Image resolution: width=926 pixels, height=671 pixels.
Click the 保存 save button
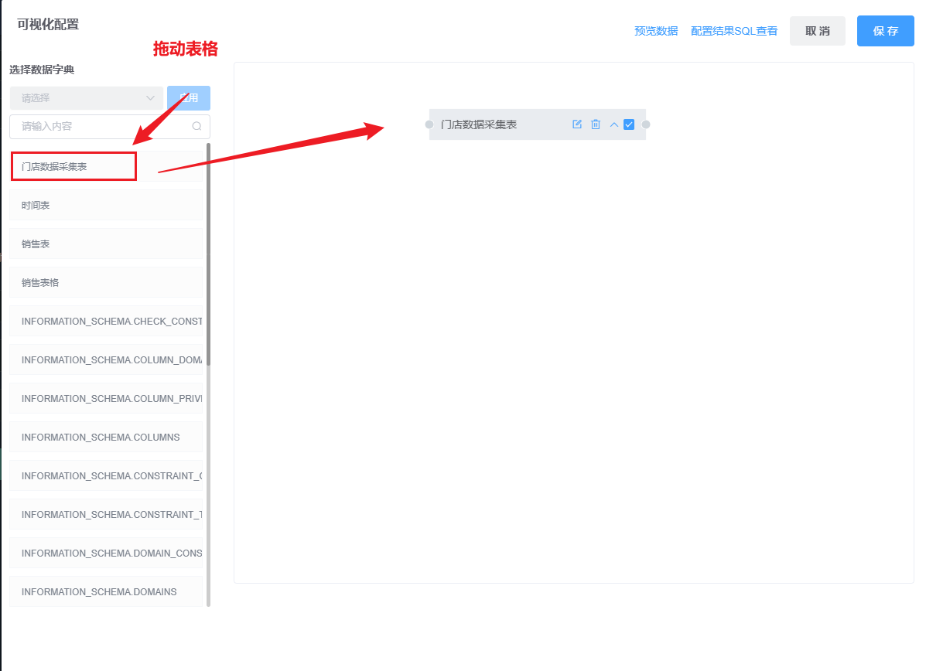point(885,31)
